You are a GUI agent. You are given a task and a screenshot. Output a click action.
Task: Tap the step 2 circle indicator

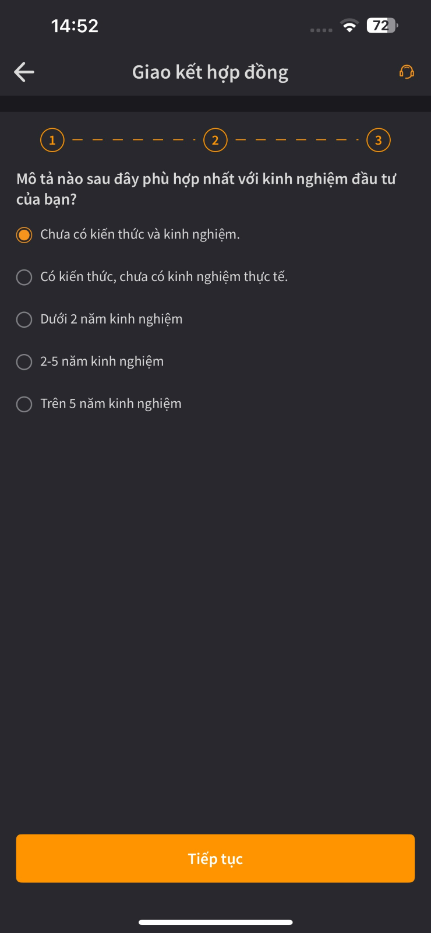(x=216, y=140)
